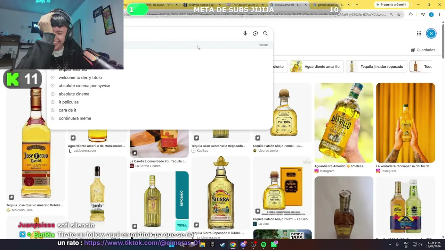Click the tray microphone icon
Image resolution: width=445 pixels, height=250 pixels.
click(x=397, y=244)
